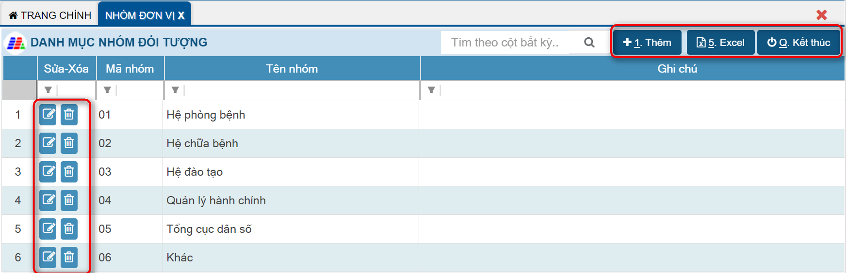Open filter for Mã nhóm column
Screen dimensions: 846x273
coord(107,90)
